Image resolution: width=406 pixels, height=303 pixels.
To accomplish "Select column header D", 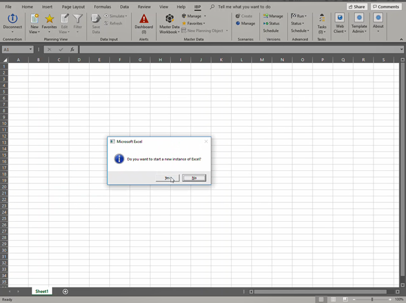I will click(79, 60).
